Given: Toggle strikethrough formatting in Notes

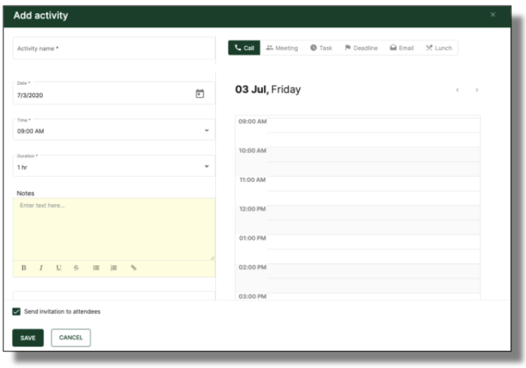Looking at the screenshot, I should (76, 268).
